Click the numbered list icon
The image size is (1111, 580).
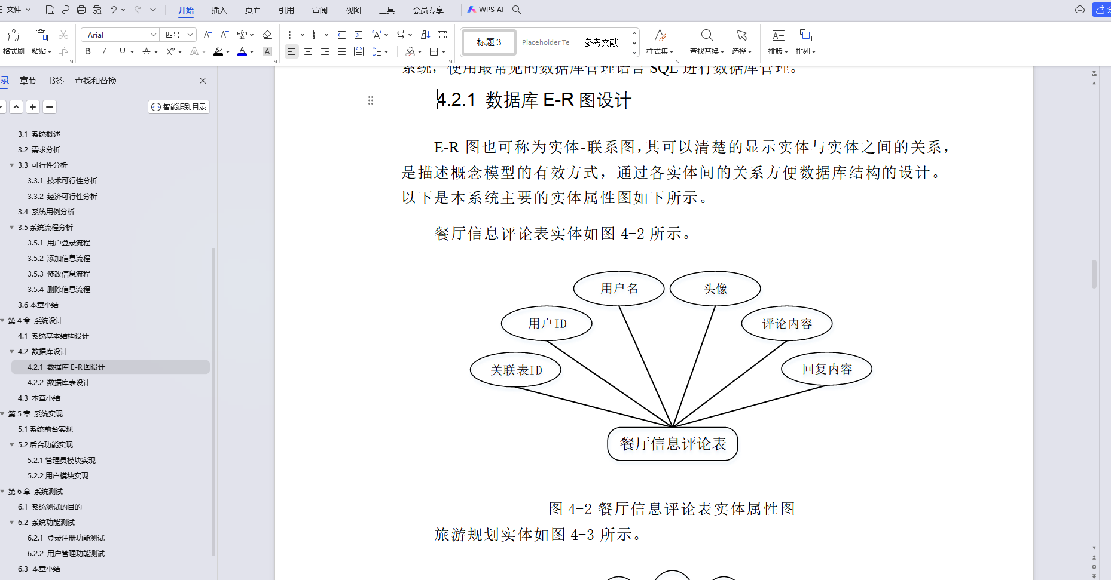coord(317,35)
